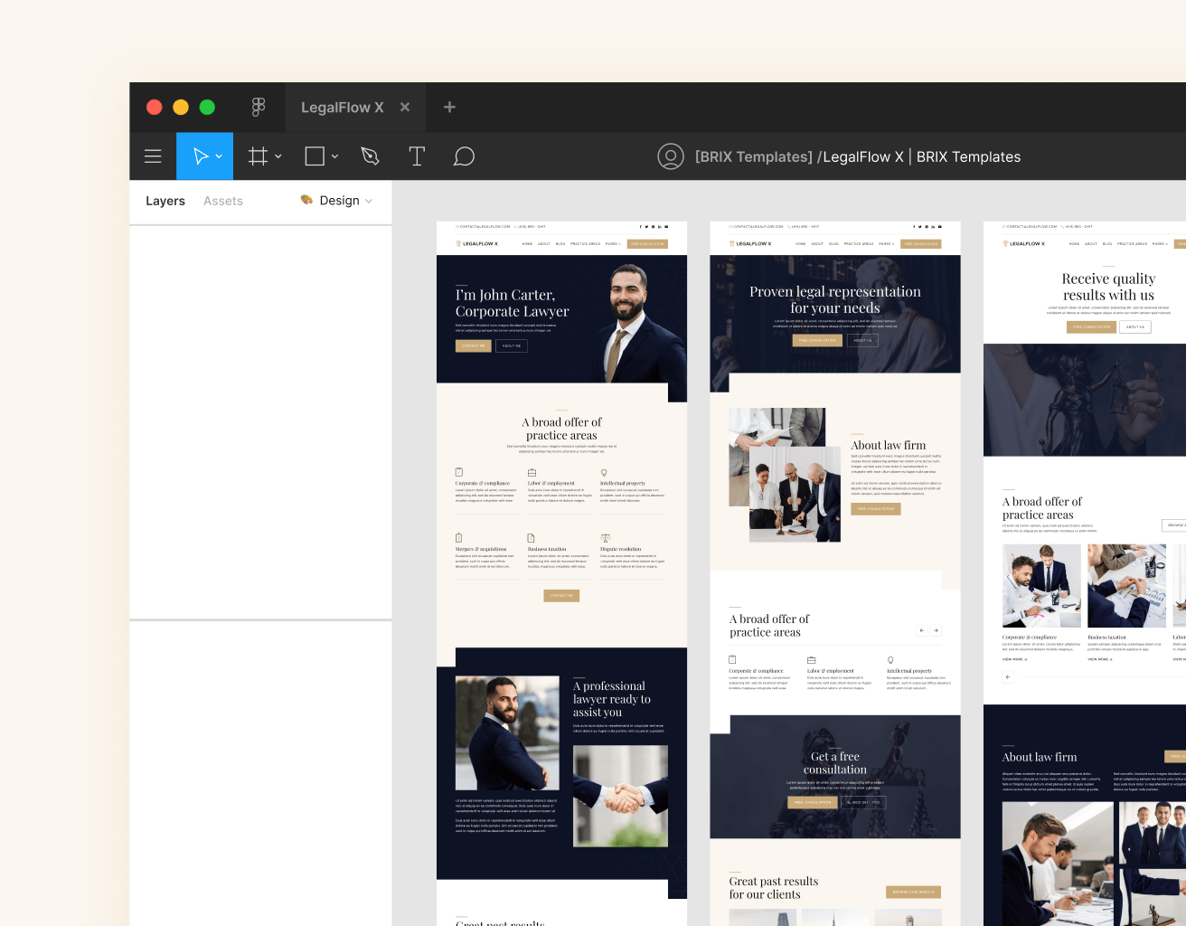Open a new tab with the plus button
Image resolution: width=1186 pixels, height=926 pixels.
[449, 107]
